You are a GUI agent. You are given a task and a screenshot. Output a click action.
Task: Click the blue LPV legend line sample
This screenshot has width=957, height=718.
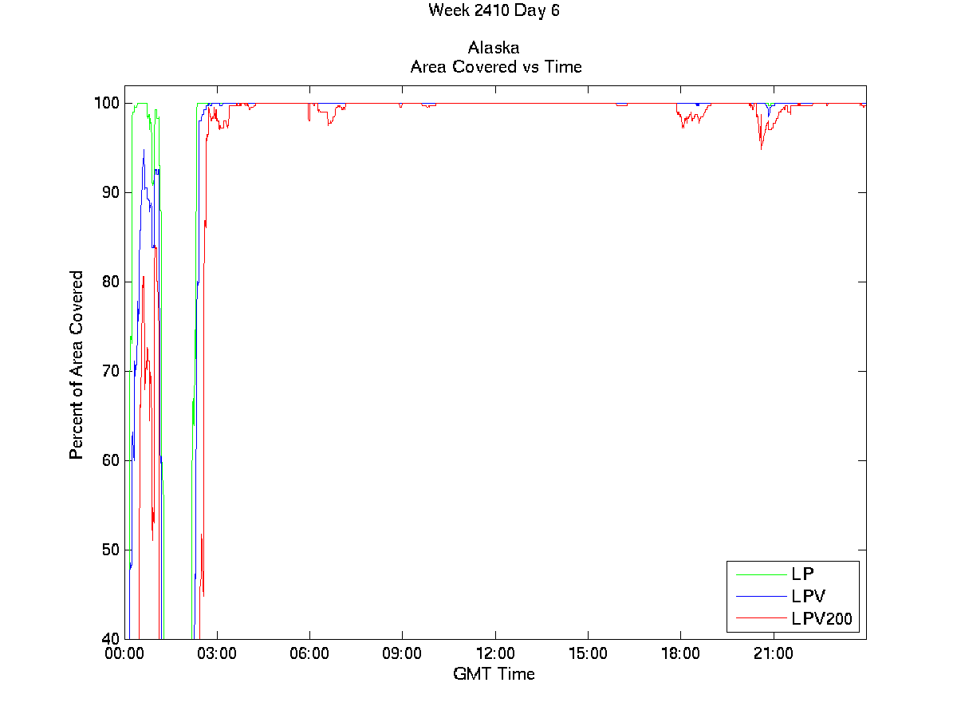pos(760,596)
